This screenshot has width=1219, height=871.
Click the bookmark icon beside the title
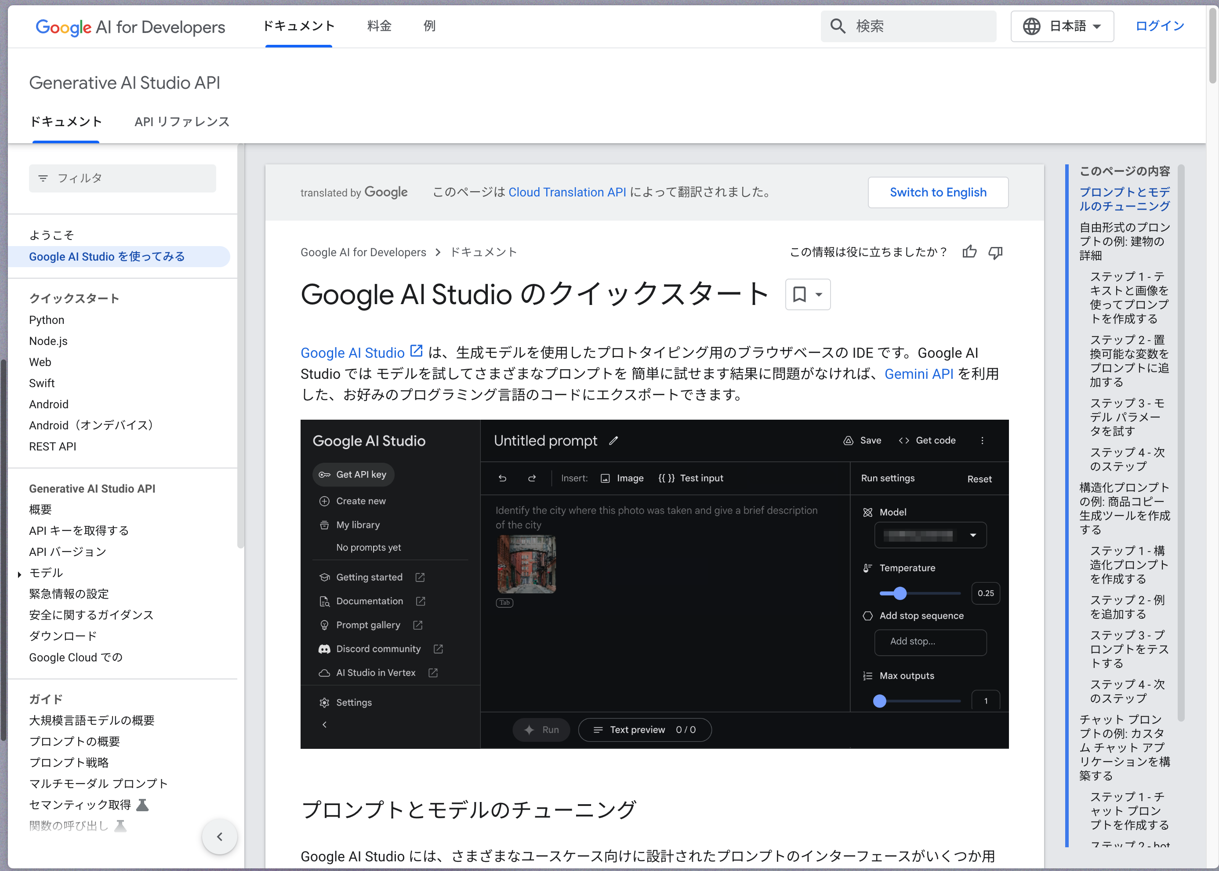pos(799,294)
